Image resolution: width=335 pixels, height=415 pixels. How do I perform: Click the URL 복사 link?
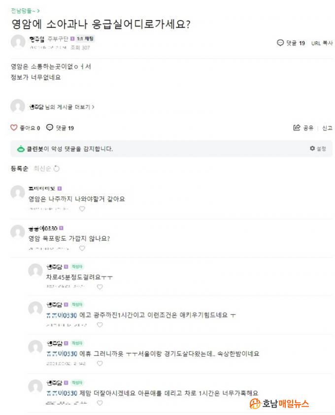[x=322, y=43]
